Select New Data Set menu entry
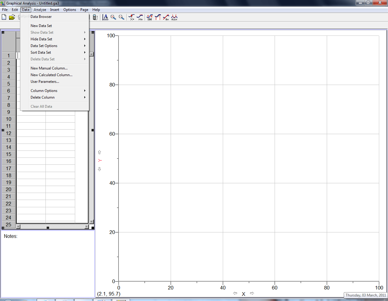Image resolution: width=388 pixels, height=301 pixels. 55,26
